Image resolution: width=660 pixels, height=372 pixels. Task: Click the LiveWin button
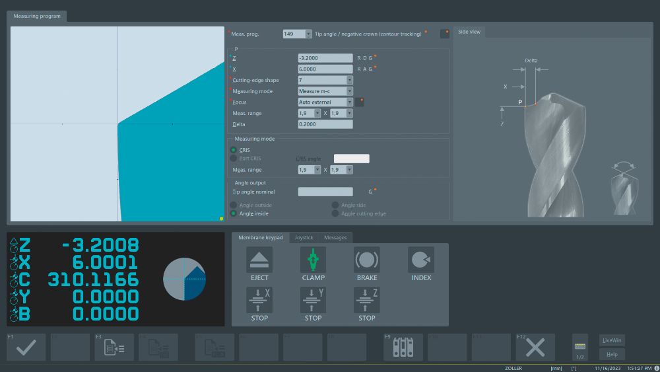612,340
